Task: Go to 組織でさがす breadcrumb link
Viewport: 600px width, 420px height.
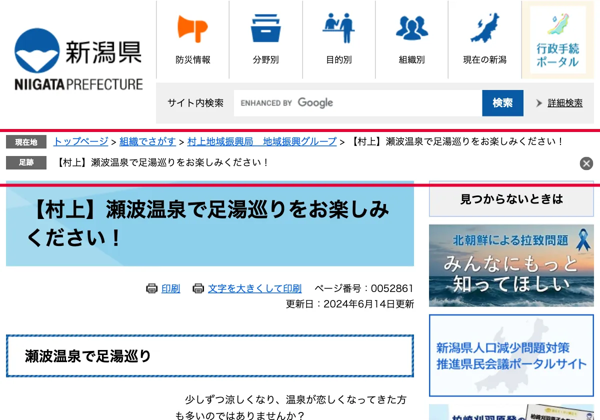Action: pos(147,141)
